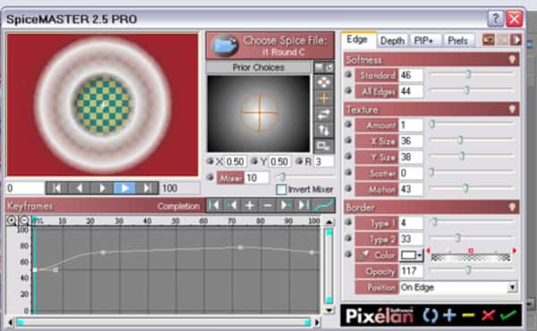Image resolution: width=537 pixels, height=331 pixels.
Task: Go to next keyframe in Keyframes toolbar
Action: click(x=286, y=206)
